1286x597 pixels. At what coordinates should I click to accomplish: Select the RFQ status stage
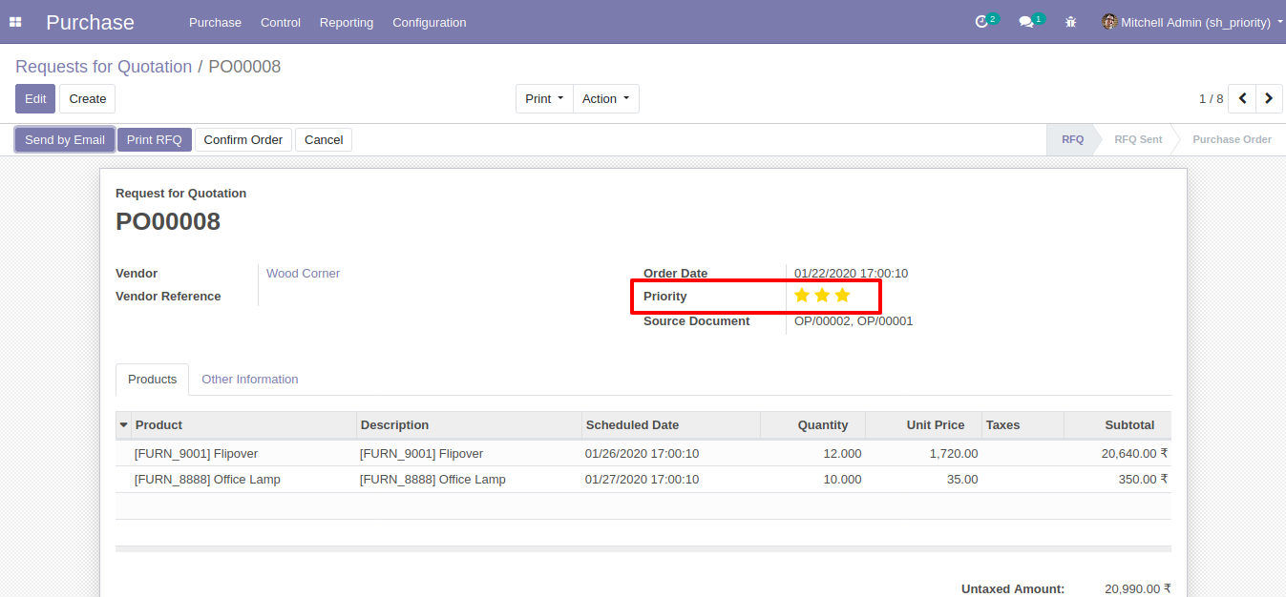(x=1072, y=139)
